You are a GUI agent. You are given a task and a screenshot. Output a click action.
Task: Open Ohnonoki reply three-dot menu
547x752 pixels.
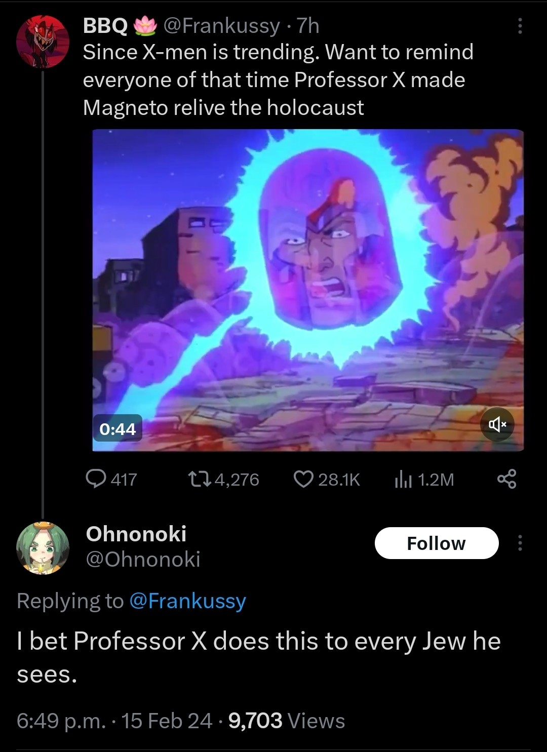coord(519,543)
